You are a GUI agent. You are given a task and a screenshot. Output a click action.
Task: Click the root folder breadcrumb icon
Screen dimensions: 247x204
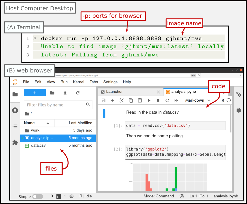27,114
